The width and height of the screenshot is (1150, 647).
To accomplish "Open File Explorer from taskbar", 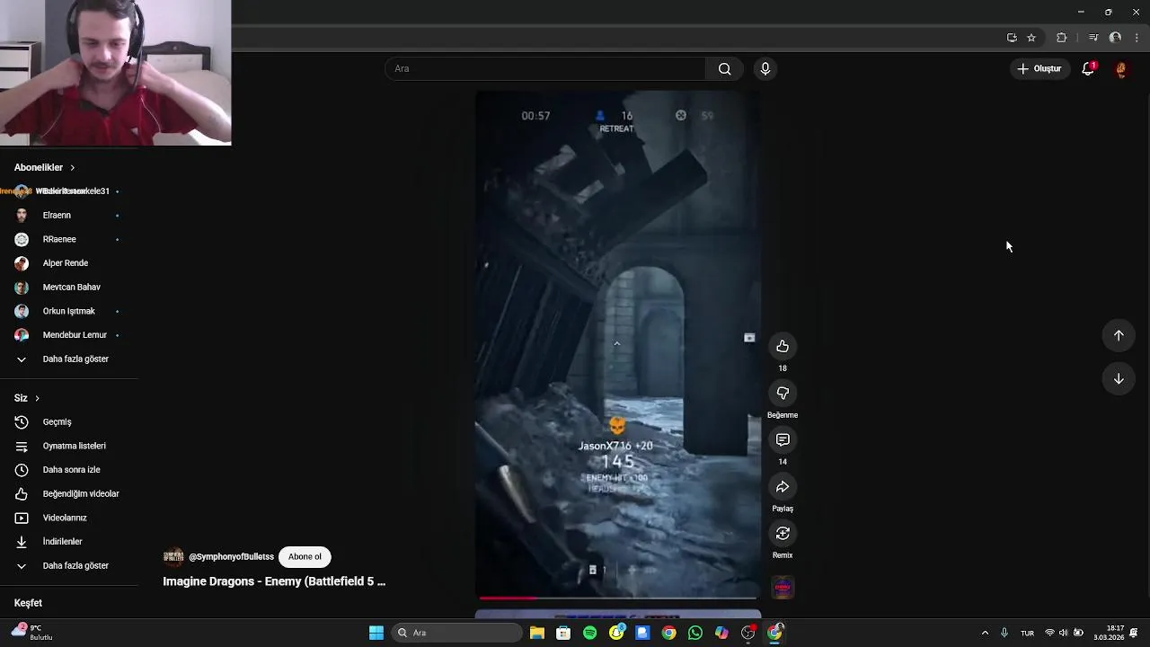I will [536, 633].
